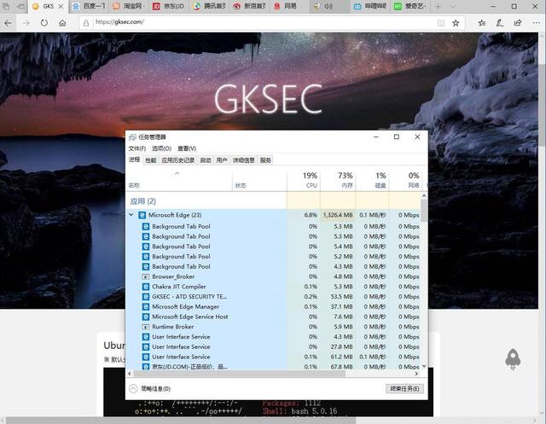
Task: Click the browser refresh icon
Action: coord(44,23)
